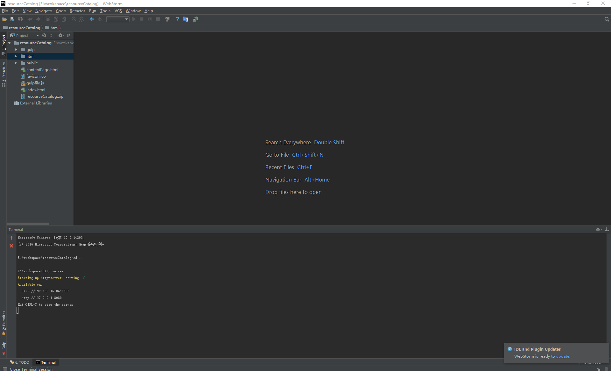Switch to the Terminal bottom tab
This screenshot has height=371, width=611.
[46, 362]
